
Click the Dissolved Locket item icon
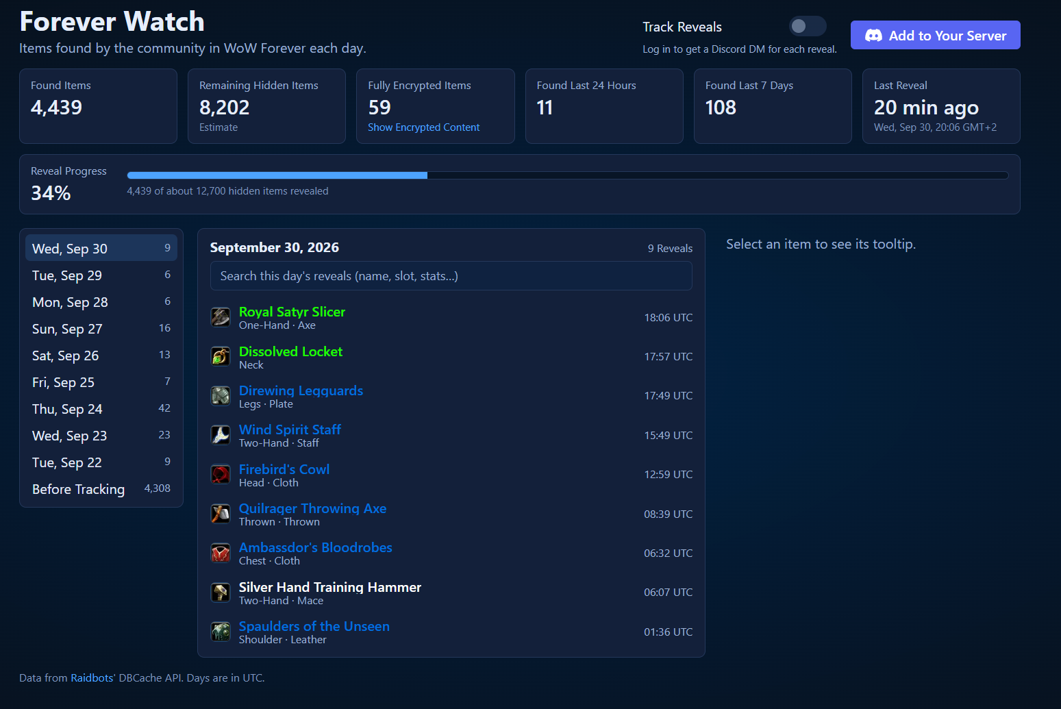point(221,357)
